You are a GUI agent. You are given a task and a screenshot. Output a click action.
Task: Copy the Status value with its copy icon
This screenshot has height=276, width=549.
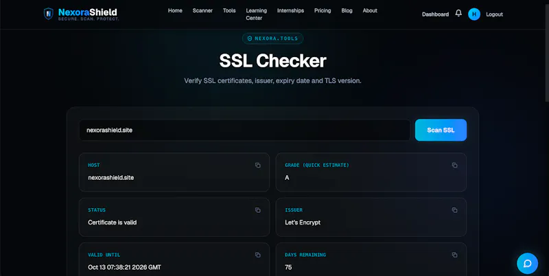click(x=258, y=210)
